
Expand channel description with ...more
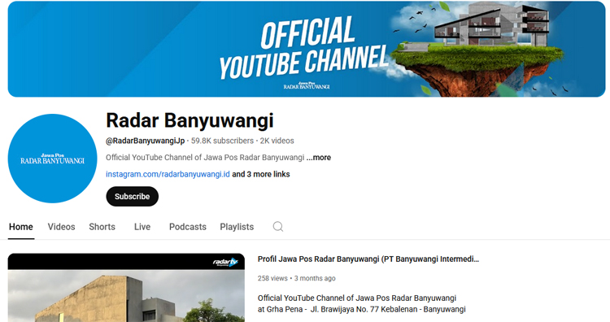point(319,158)
